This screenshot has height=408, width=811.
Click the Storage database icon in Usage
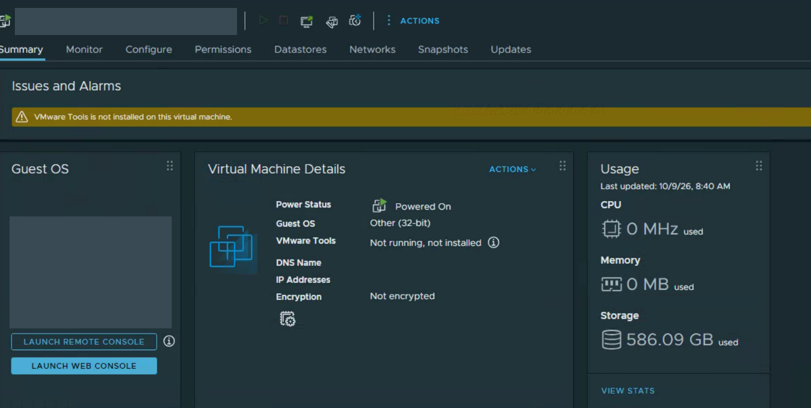[611, 340]
